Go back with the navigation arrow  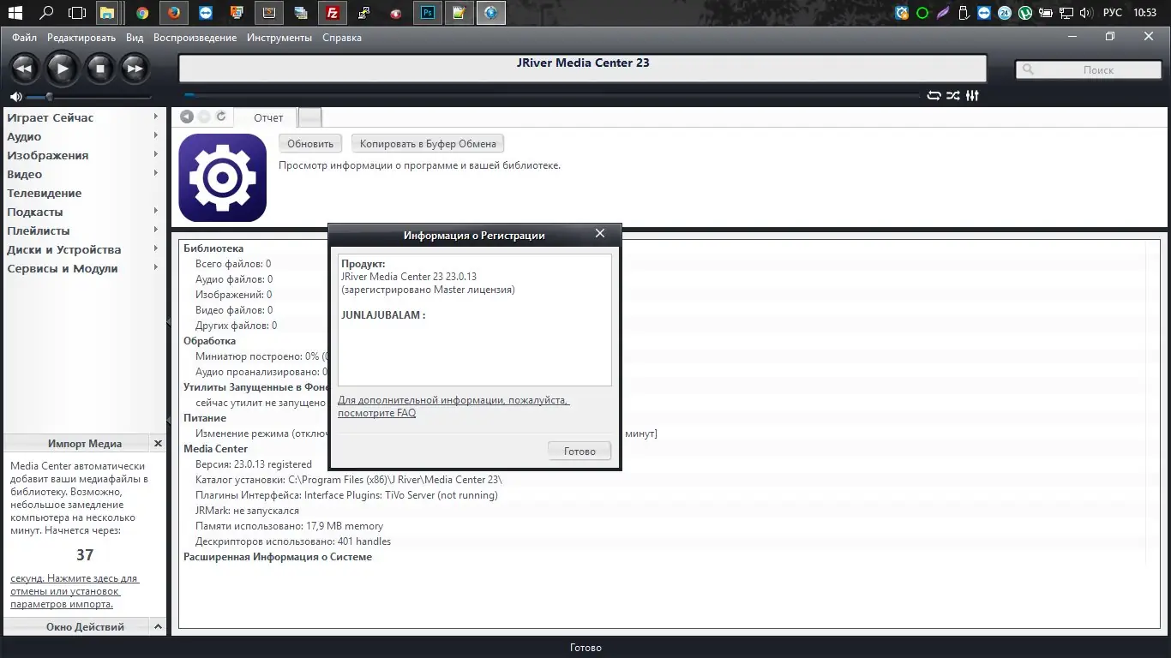[x=187, y=117]
